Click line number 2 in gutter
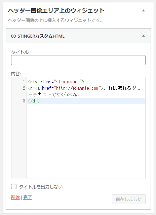Image resolution: width=156 pixels, height=215 pixels. pyautogui.click(x=24, y=88)
